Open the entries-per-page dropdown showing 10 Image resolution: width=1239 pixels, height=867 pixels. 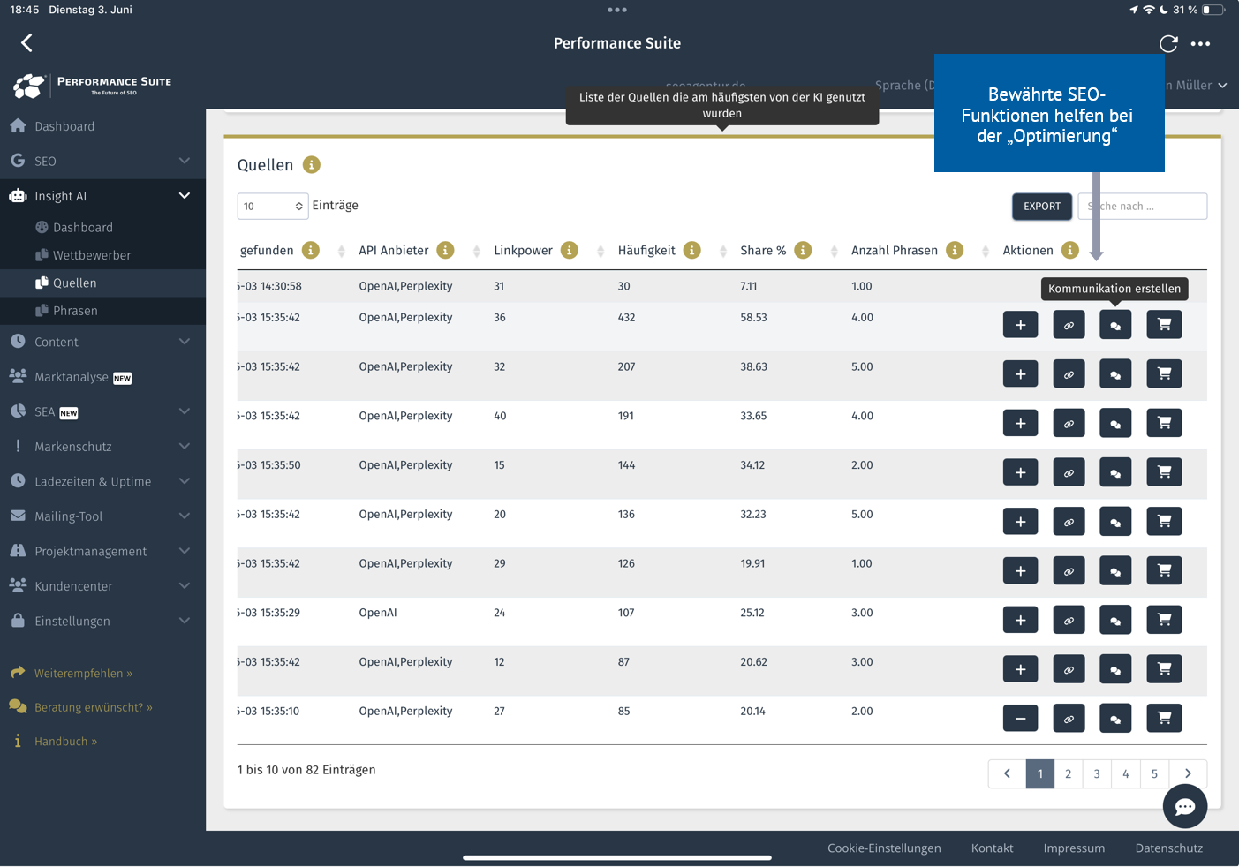pos(273,206)
